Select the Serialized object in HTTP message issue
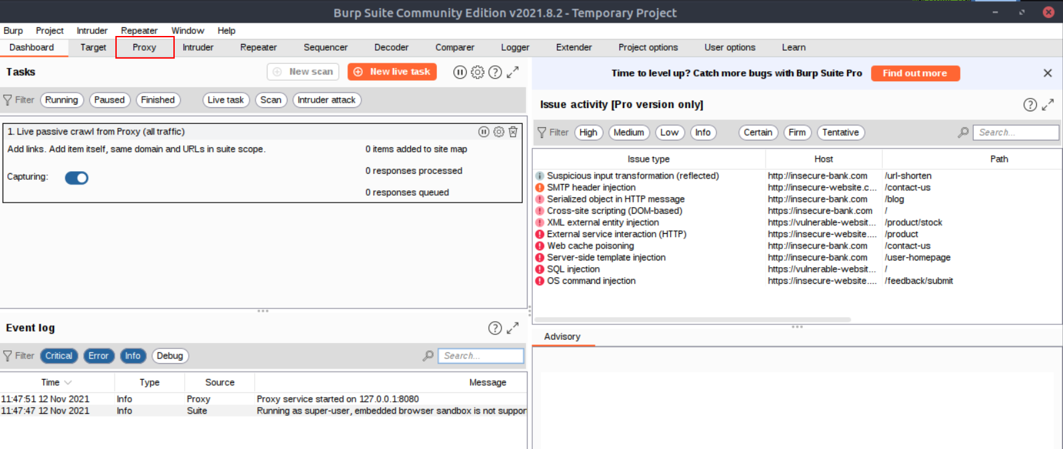1063x449 pixels. click(x=796, y=199)
